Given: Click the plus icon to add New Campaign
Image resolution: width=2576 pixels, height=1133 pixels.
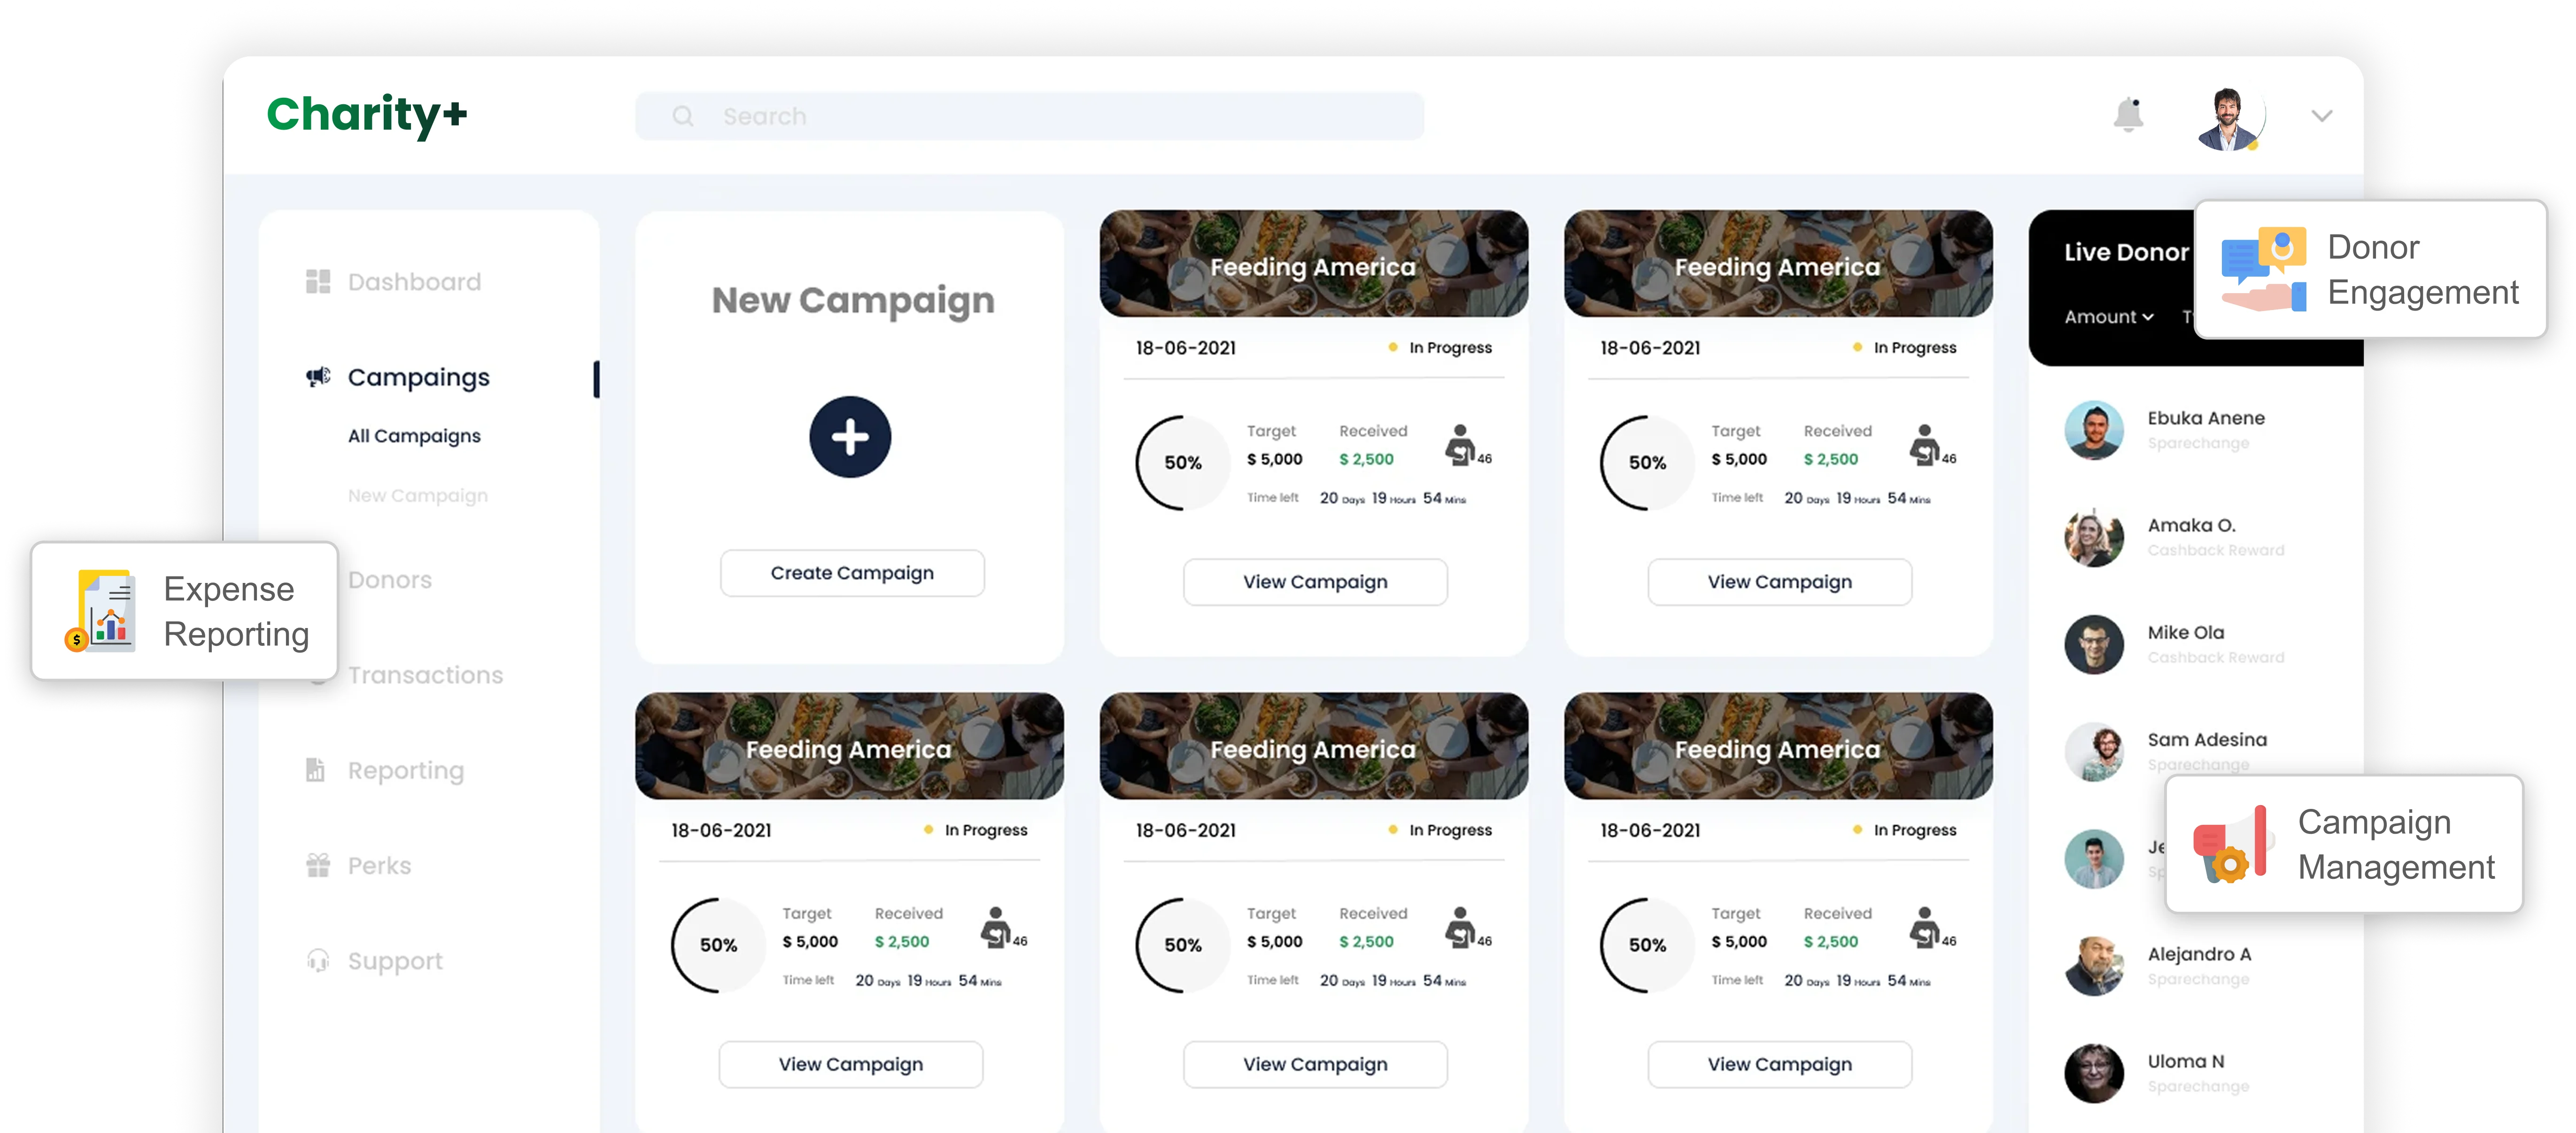Looking at the screenshot, I should [x=850, y=437].
